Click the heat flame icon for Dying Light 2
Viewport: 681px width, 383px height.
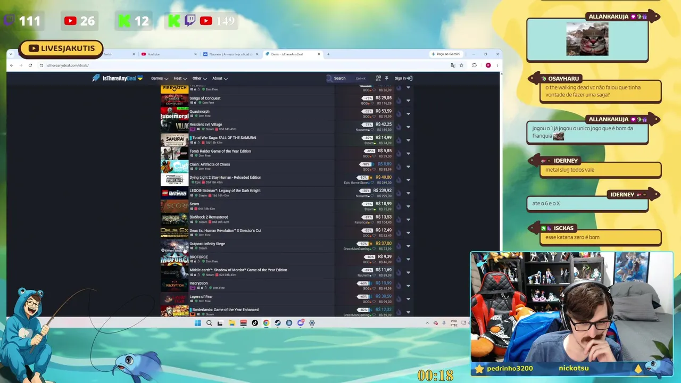(x=398, y=180)
